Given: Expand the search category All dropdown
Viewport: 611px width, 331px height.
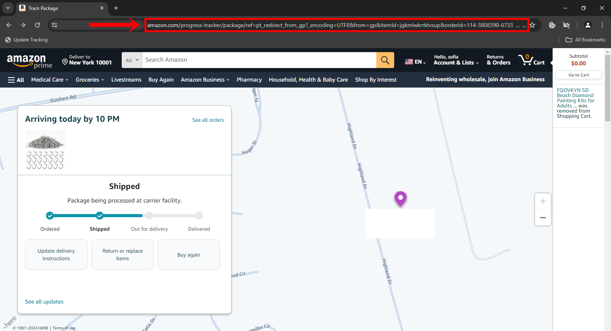Looking at the screenshot, I should (x=132, y=60).
